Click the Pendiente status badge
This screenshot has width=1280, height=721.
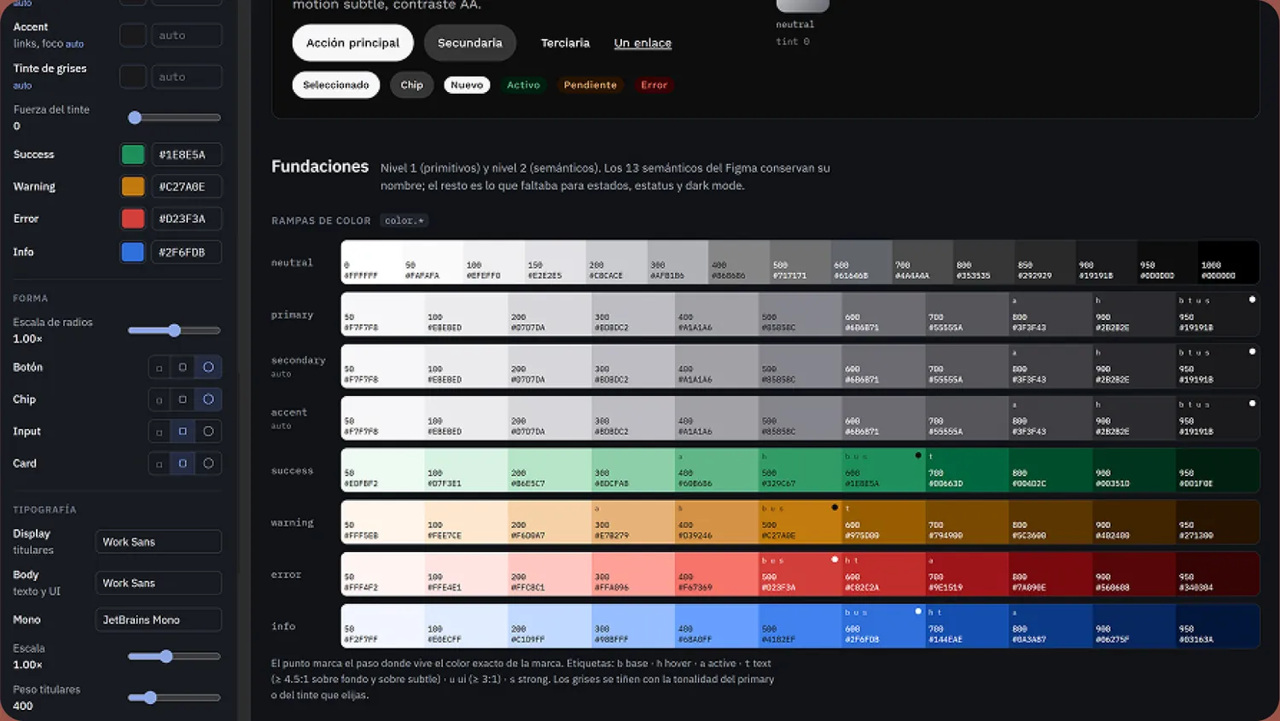click(590, 84)
